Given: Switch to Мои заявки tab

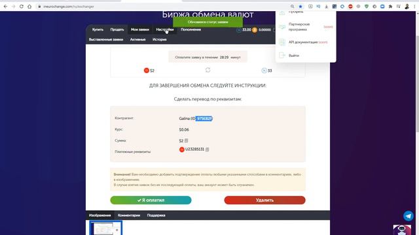Looking at the screenshot, I should coord(139,29).
